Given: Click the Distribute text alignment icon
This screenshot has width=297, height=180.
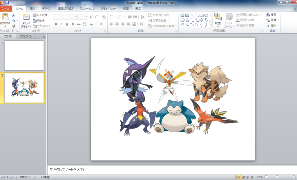Looking at the screenshot, I should tap(134, 24).
